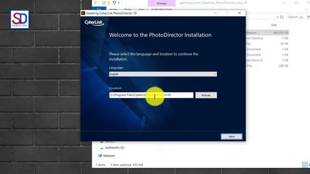The height and width of the screenshot is (174, 310).
Task: Click the Size column header in Explorer
Action: [x=274, y=25]
